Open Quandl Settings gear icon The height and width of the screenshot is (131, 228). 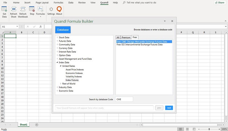click(51, 9)
